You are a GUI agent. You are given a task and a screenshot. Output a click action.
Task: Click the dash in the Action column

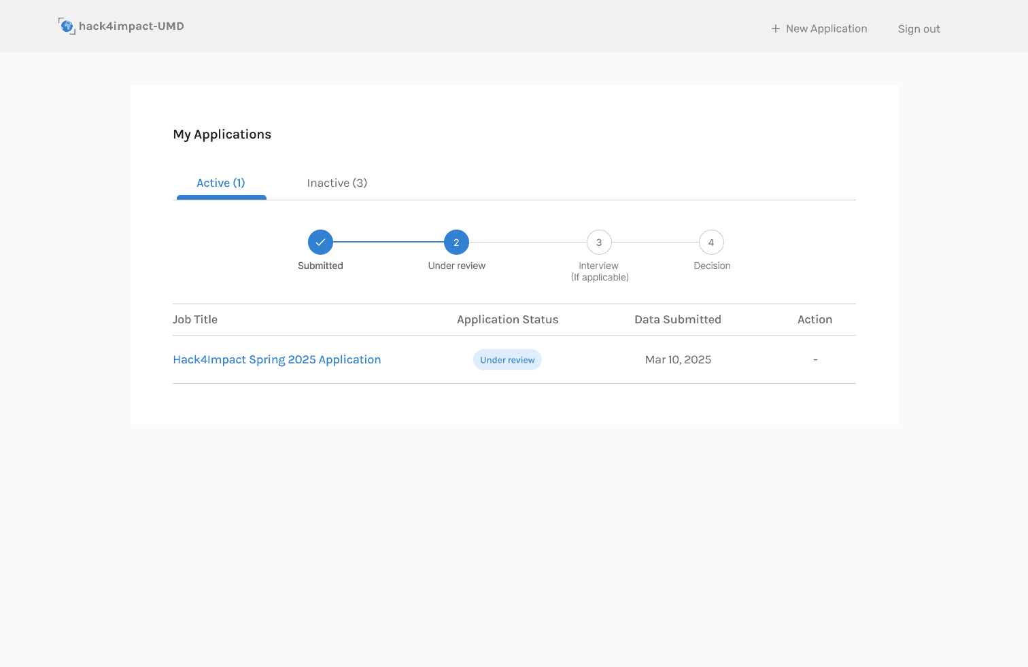coord(815,359)
